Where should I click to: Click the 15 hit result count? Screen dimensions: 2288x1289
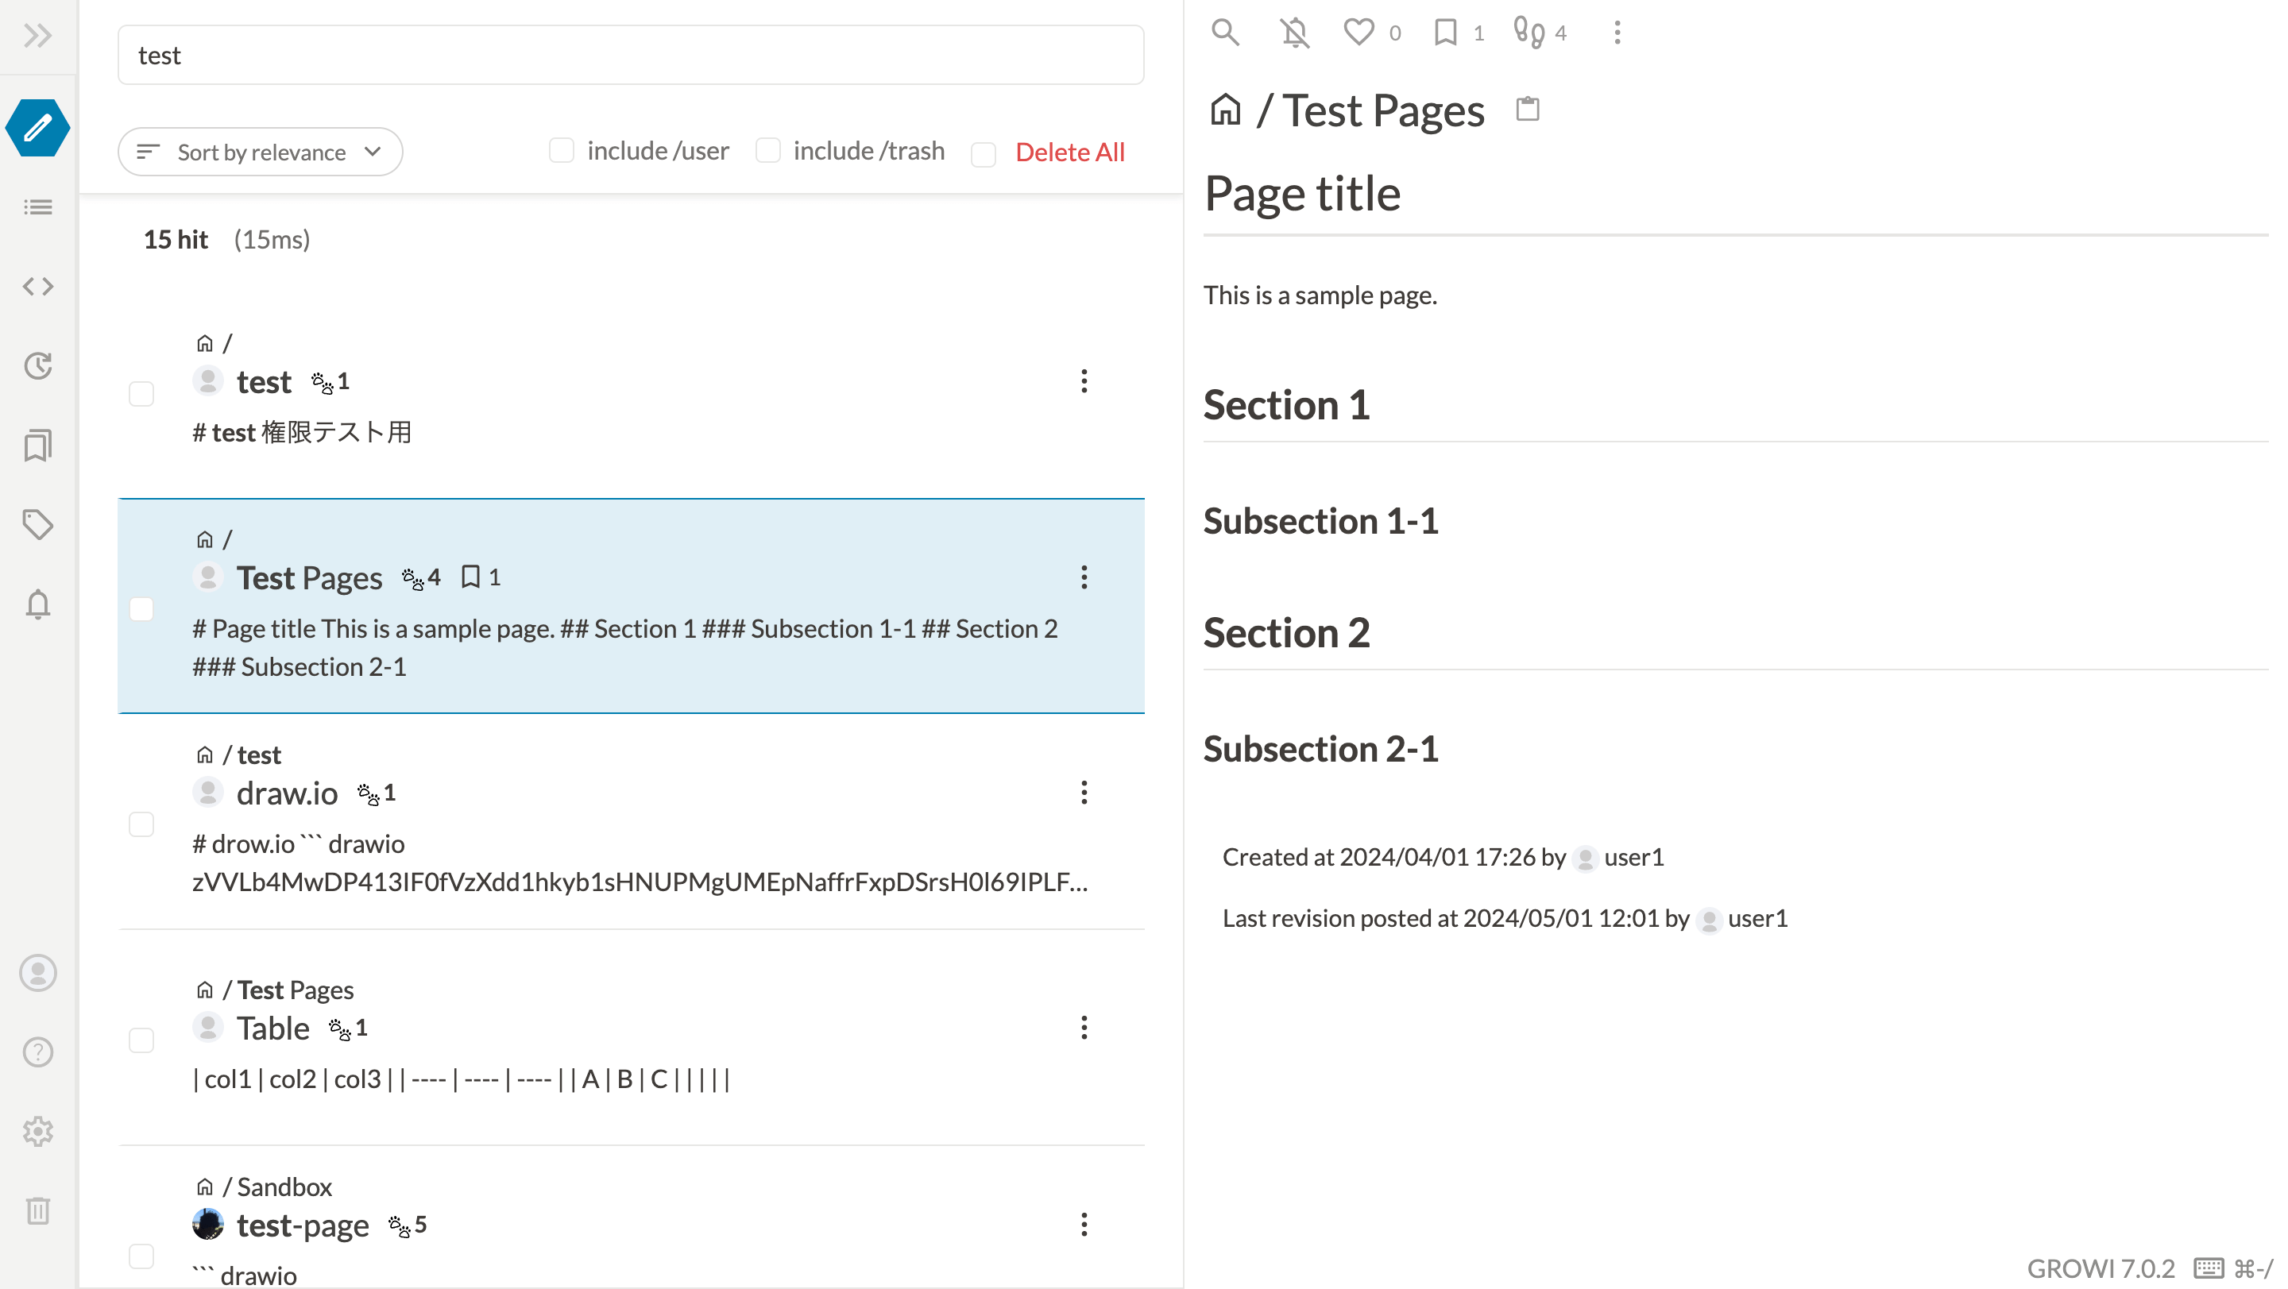tap(175, 239)
